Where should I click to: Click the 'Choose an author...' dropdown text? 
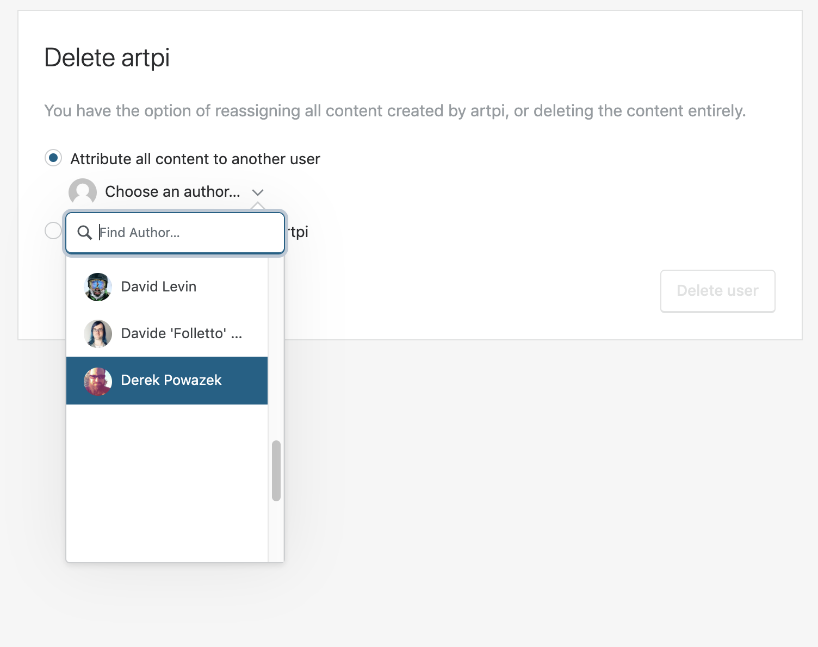click(172, 192)
